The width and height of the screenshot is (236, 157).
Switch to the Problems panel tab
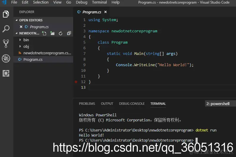[x=87, y=104]
